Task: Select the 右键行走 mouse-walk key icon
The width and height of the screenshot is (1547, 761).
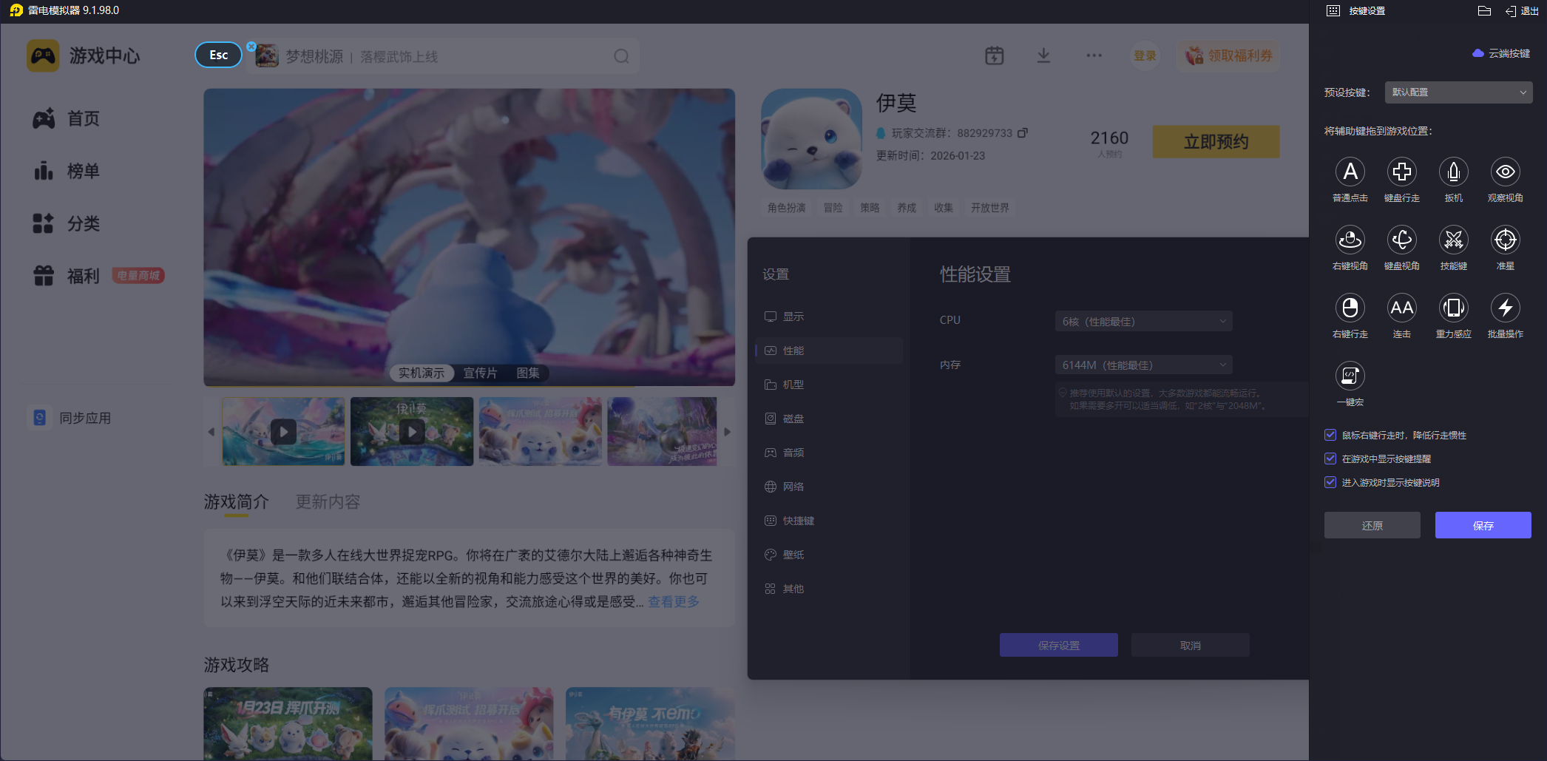Action: 1350,308
